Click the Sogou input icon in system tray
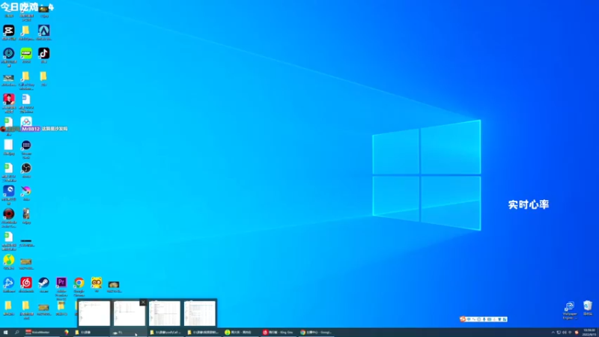The image size is (599, 337). (577, 333)
